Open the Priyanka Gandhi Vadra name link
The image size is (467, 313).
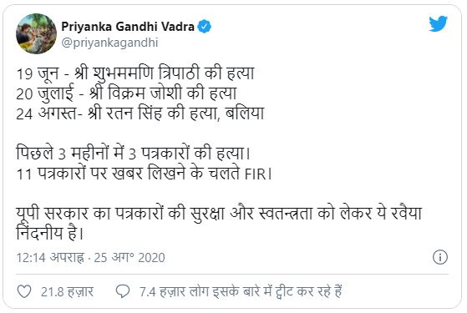click(x=128, y=27)
